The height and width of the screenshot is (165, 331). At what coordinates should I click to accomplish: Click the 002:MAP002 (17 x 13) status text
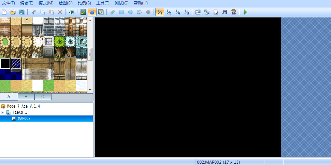pos(218,162)
